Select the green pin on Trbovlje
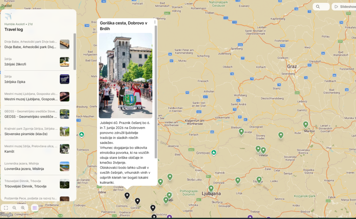 (259, 180)
